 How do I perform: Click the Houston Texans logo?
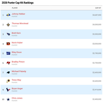[x=8, y=90]
